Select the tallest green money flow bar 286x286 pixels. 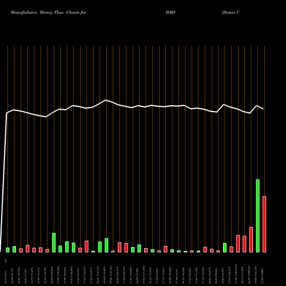click(257, 216)
